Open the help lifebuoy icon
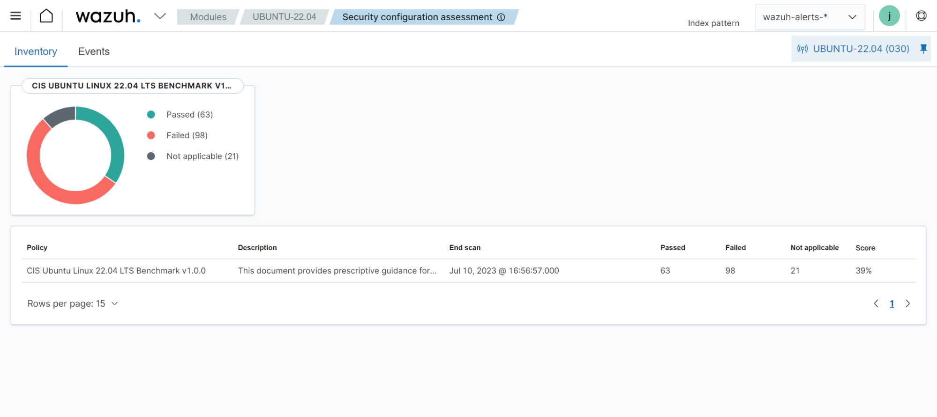 (921, 16)
